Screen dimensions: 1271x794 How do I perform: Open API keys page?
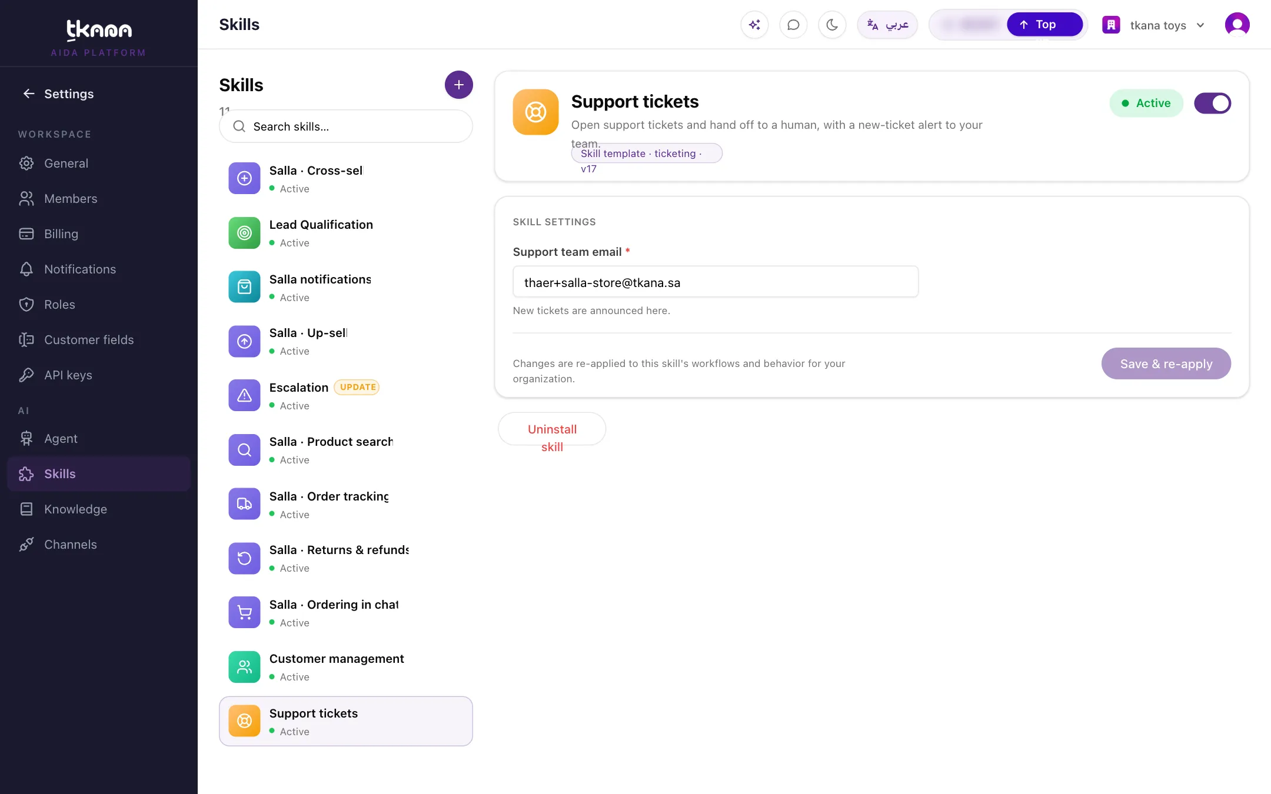pyautogui.click(x=99, y=375)
